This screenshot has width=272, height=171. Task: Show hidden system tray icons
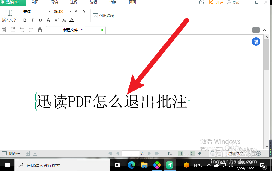(x=209, y=165)
